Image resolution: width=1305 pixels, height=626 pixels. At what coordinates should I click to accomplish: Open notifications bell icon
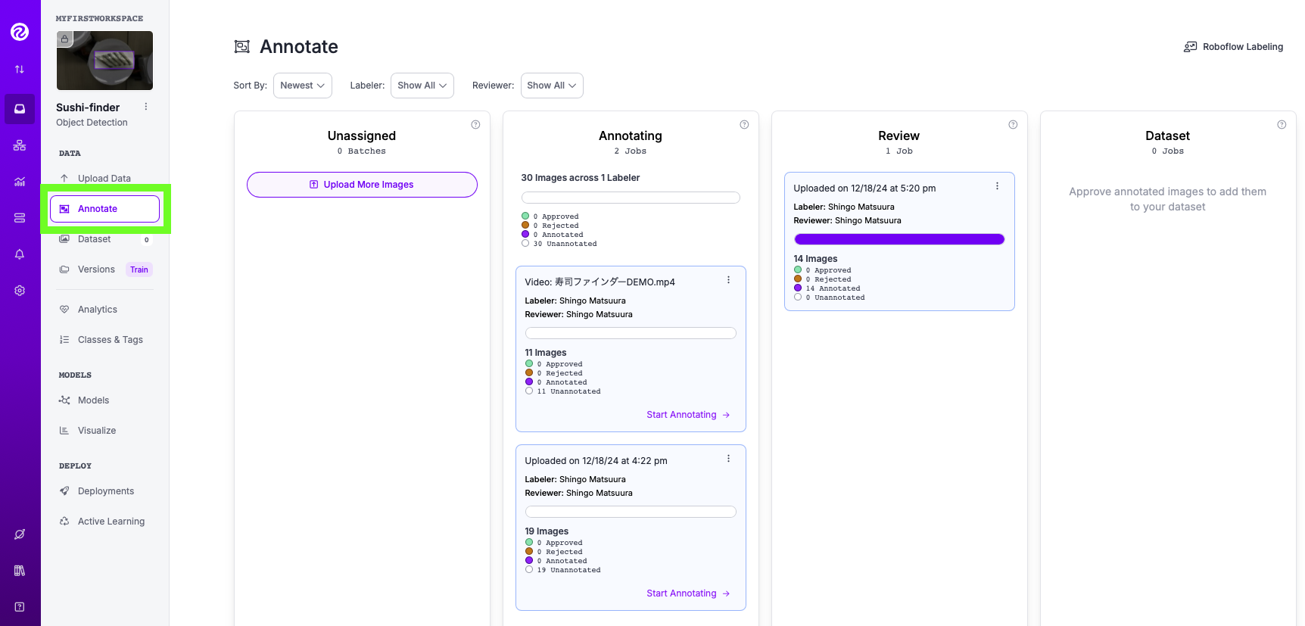point(20,254)
